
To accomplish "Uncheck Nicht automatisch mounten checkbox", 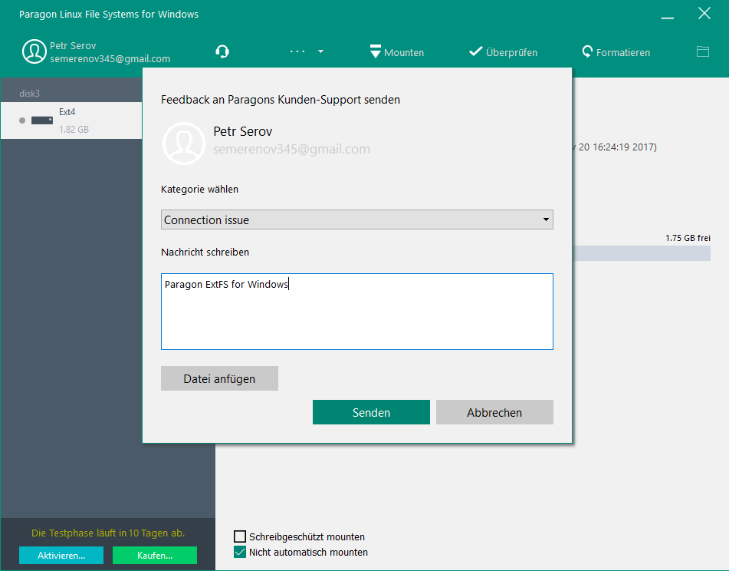I will (240, 552).
